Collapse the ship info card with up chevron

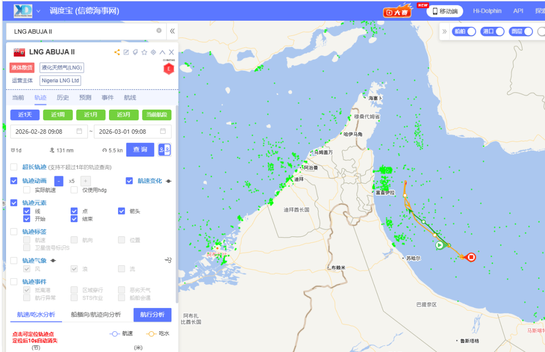pyautogui.click(x=162, y=52)
